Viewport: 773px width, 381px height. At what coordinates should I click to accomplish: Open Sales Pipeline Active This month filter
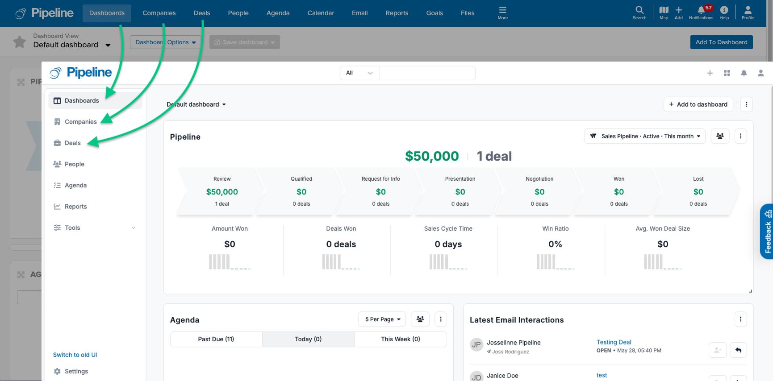(x=645, y=136)
